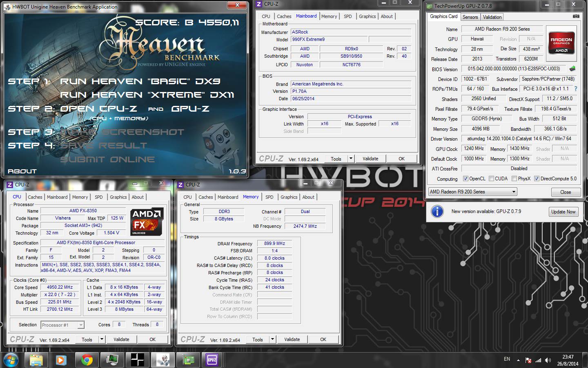This screenshot has width=588, height=368.
Task: Click the CPU-Z CPU window title icon
Action: coord(10,184)
